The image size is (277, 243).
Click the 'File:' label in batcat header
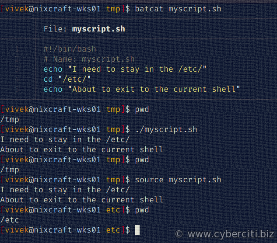tap(55, 29)
